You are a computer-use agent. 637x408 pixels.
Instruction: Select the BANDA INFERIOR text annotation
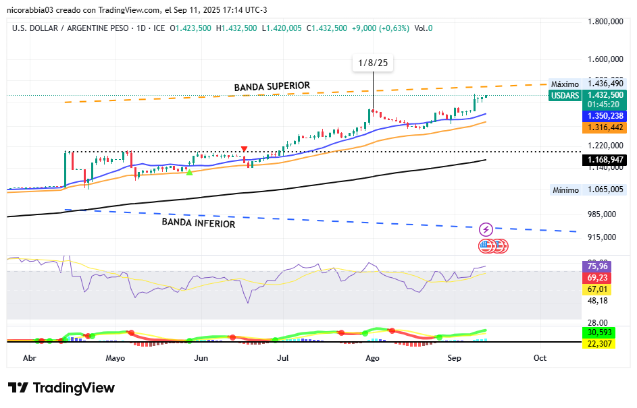click(x=198, y=223)
